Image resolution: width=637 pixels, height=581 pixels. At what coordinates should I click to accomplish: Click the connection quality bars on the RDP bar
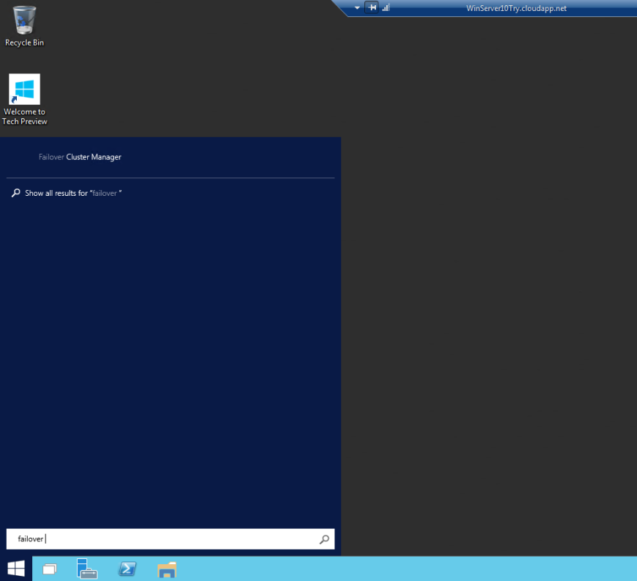click(384, 7)
